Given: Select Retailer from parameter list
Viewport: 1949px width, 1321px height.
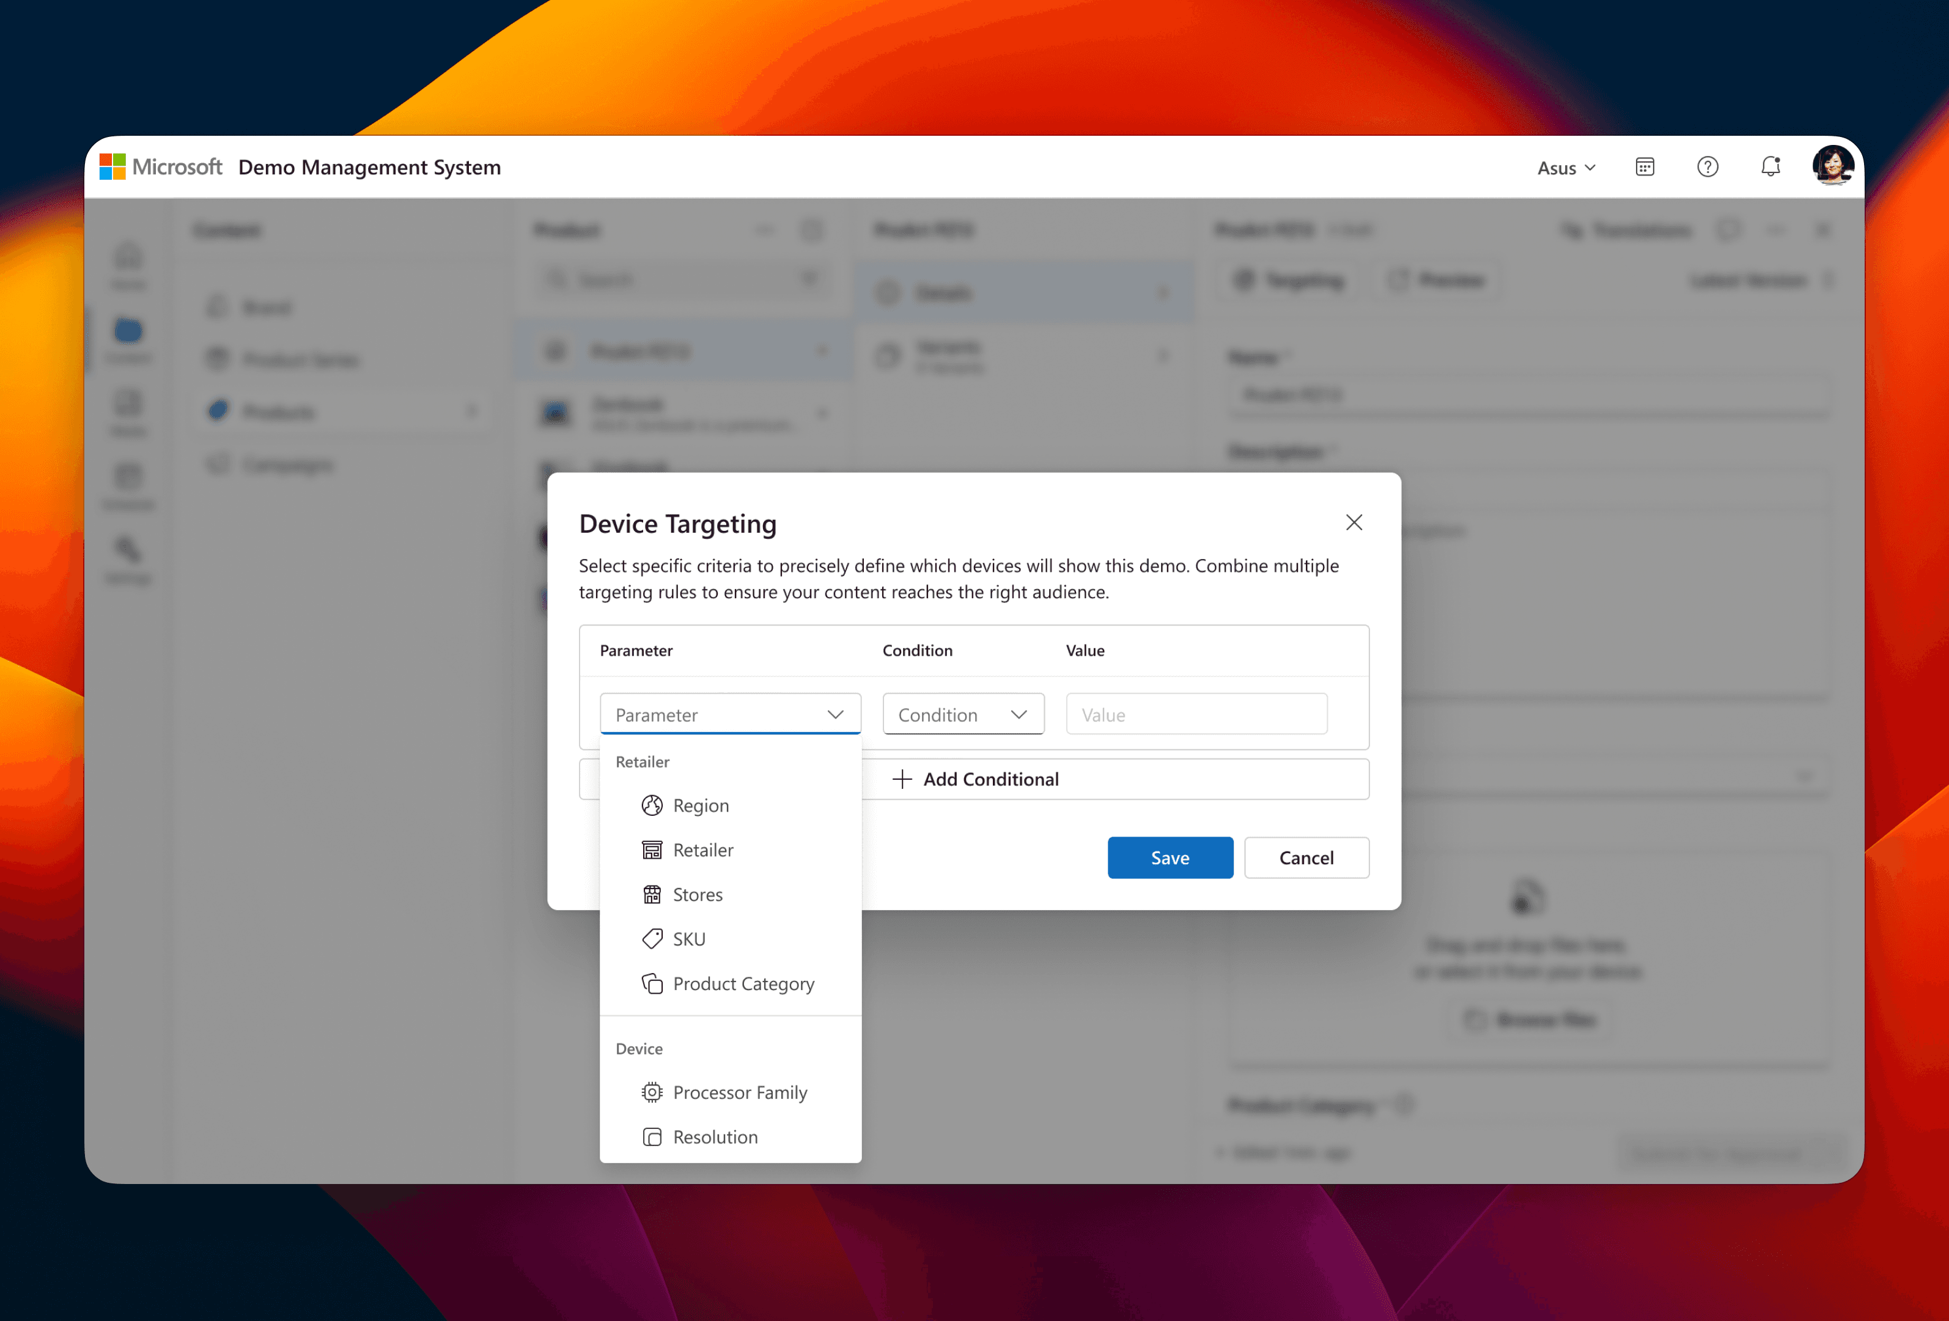Looking at the screenshot, I should (703, 849).
